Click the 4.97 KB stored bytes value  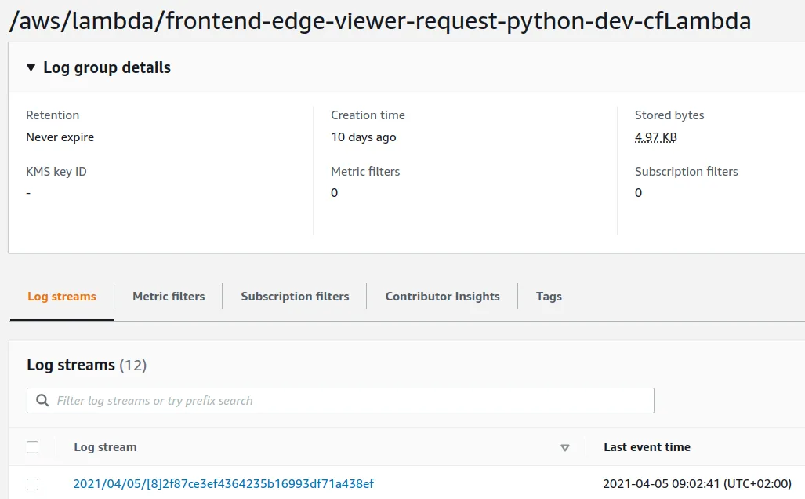655,137
